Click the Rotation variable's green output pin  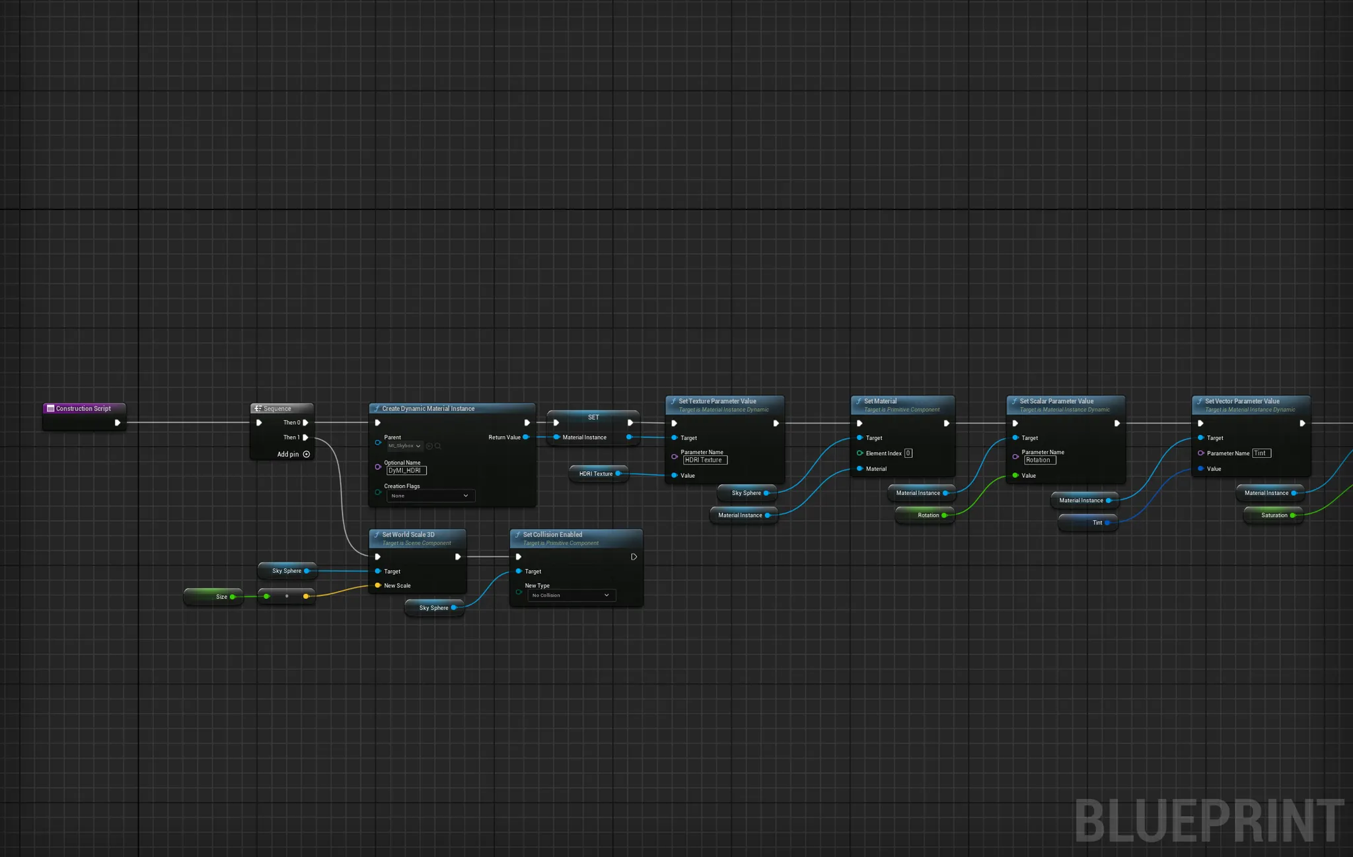click(944, 515)
